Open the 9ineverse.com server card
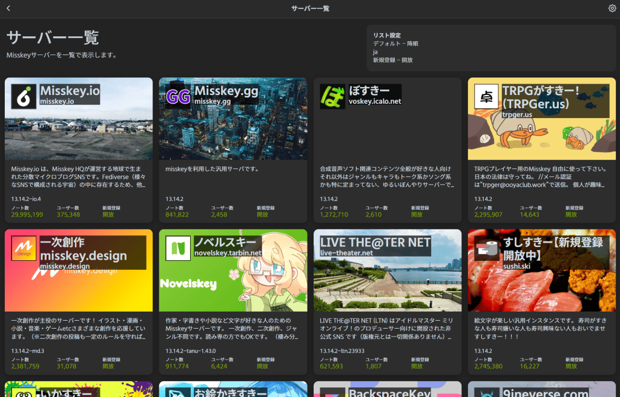Viewport: 620px width, 397px height. (x=542, y=389)
